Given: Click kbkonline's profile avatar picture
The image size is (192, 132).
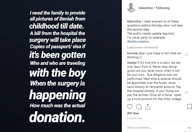Looking at the screenshot, I should (x=131, y=8).
